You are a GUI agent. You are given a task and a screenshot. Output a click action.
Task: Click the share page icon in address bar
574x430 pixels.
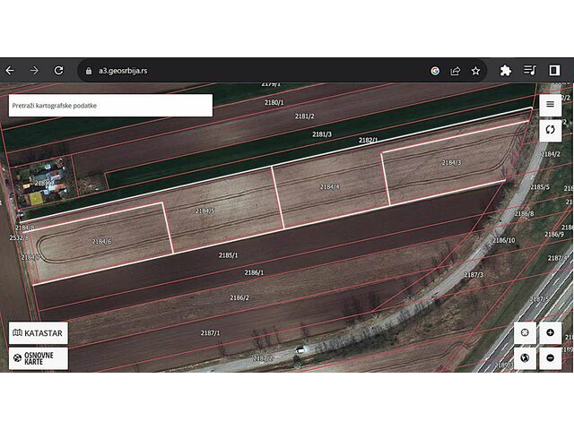(x=456, y=70)
